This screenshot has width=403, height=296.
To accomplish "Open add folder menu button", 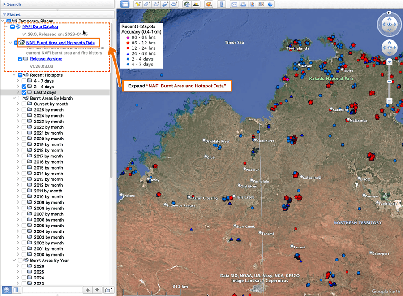I will pyautogui.click(x=108, y=290).
